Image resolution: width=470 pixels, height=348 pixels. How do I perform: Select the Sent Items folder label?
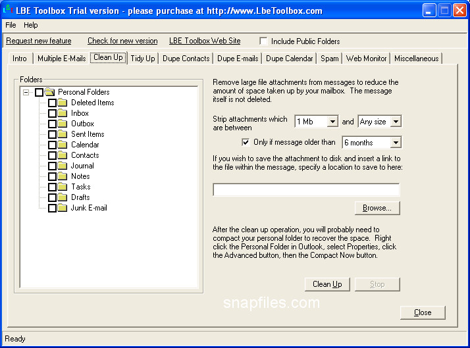point(88,134)
